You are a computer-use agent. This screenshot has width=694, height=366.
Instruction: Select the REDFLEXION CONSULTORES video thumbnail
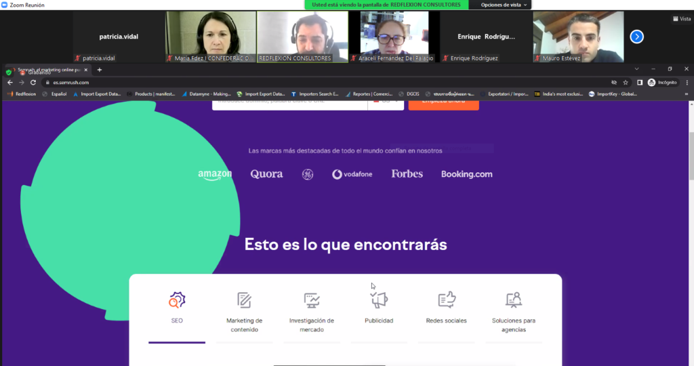click(303, 37)
